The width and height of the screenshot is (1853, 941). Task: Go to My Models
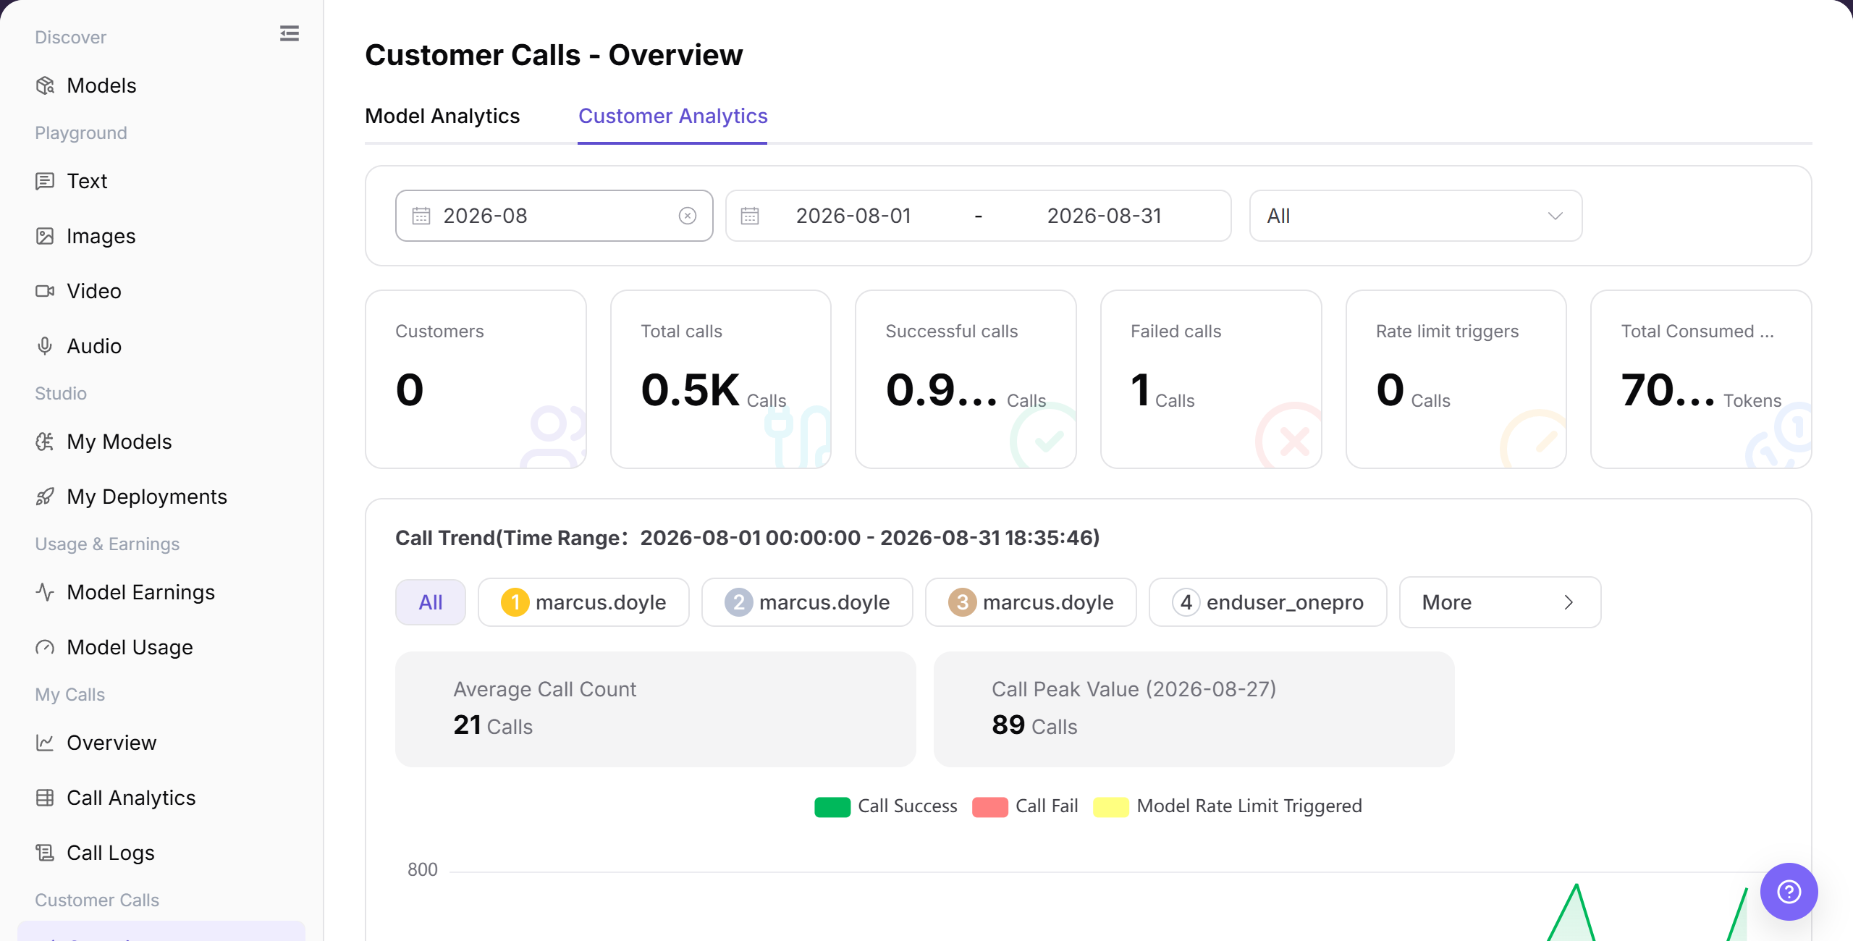(x=104, y=442)
